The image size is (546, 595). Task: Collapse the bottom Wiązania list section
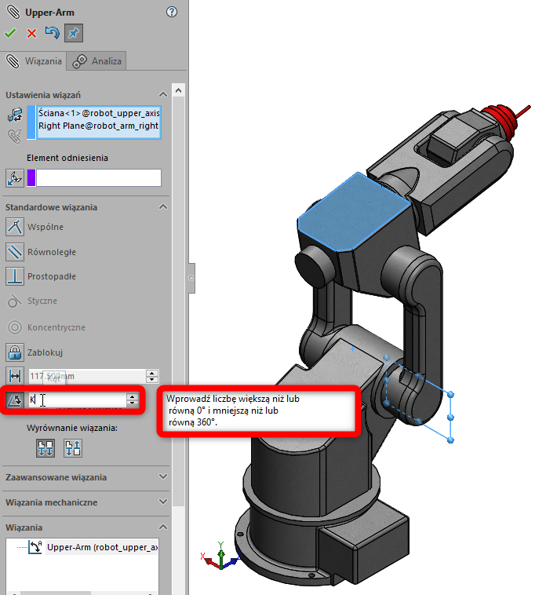163,527
